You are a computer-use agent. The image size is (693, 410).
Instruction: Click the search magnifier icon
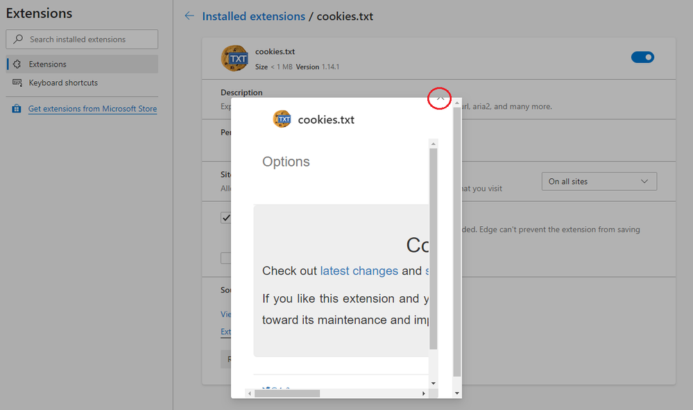pyautogui.click(x=18, y=40)
